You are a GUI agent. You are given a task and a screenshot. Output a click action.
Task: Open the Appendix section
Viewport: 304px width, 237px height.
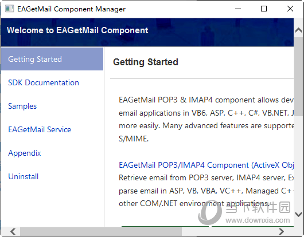point(25,153)
